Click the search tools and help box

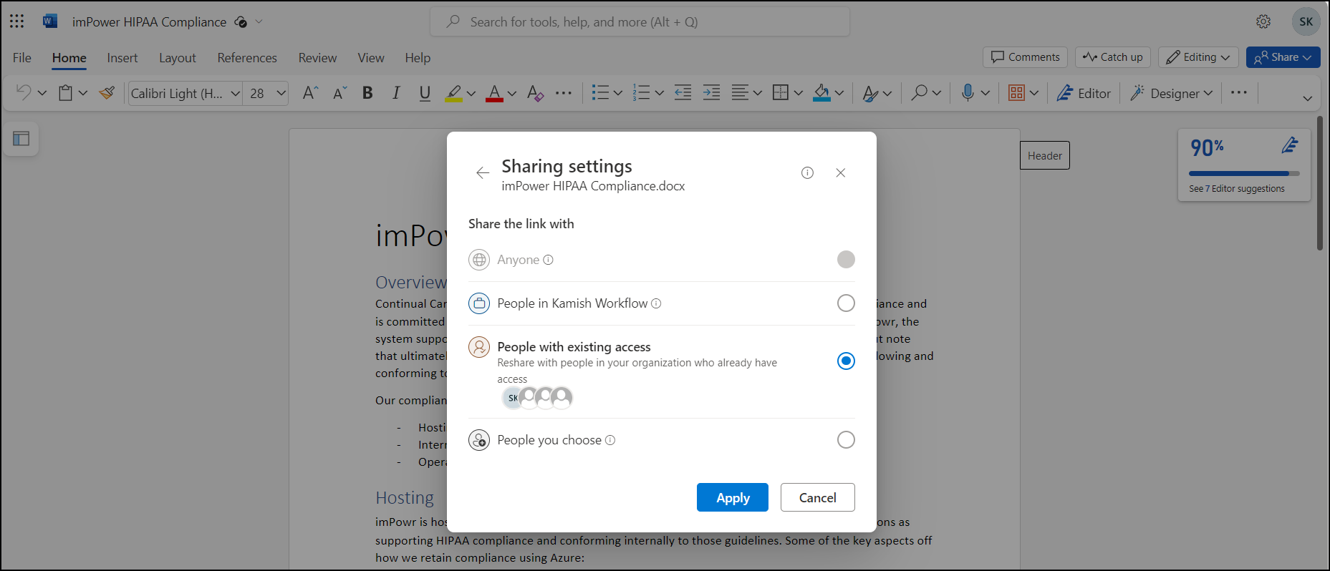pos(640,21)
